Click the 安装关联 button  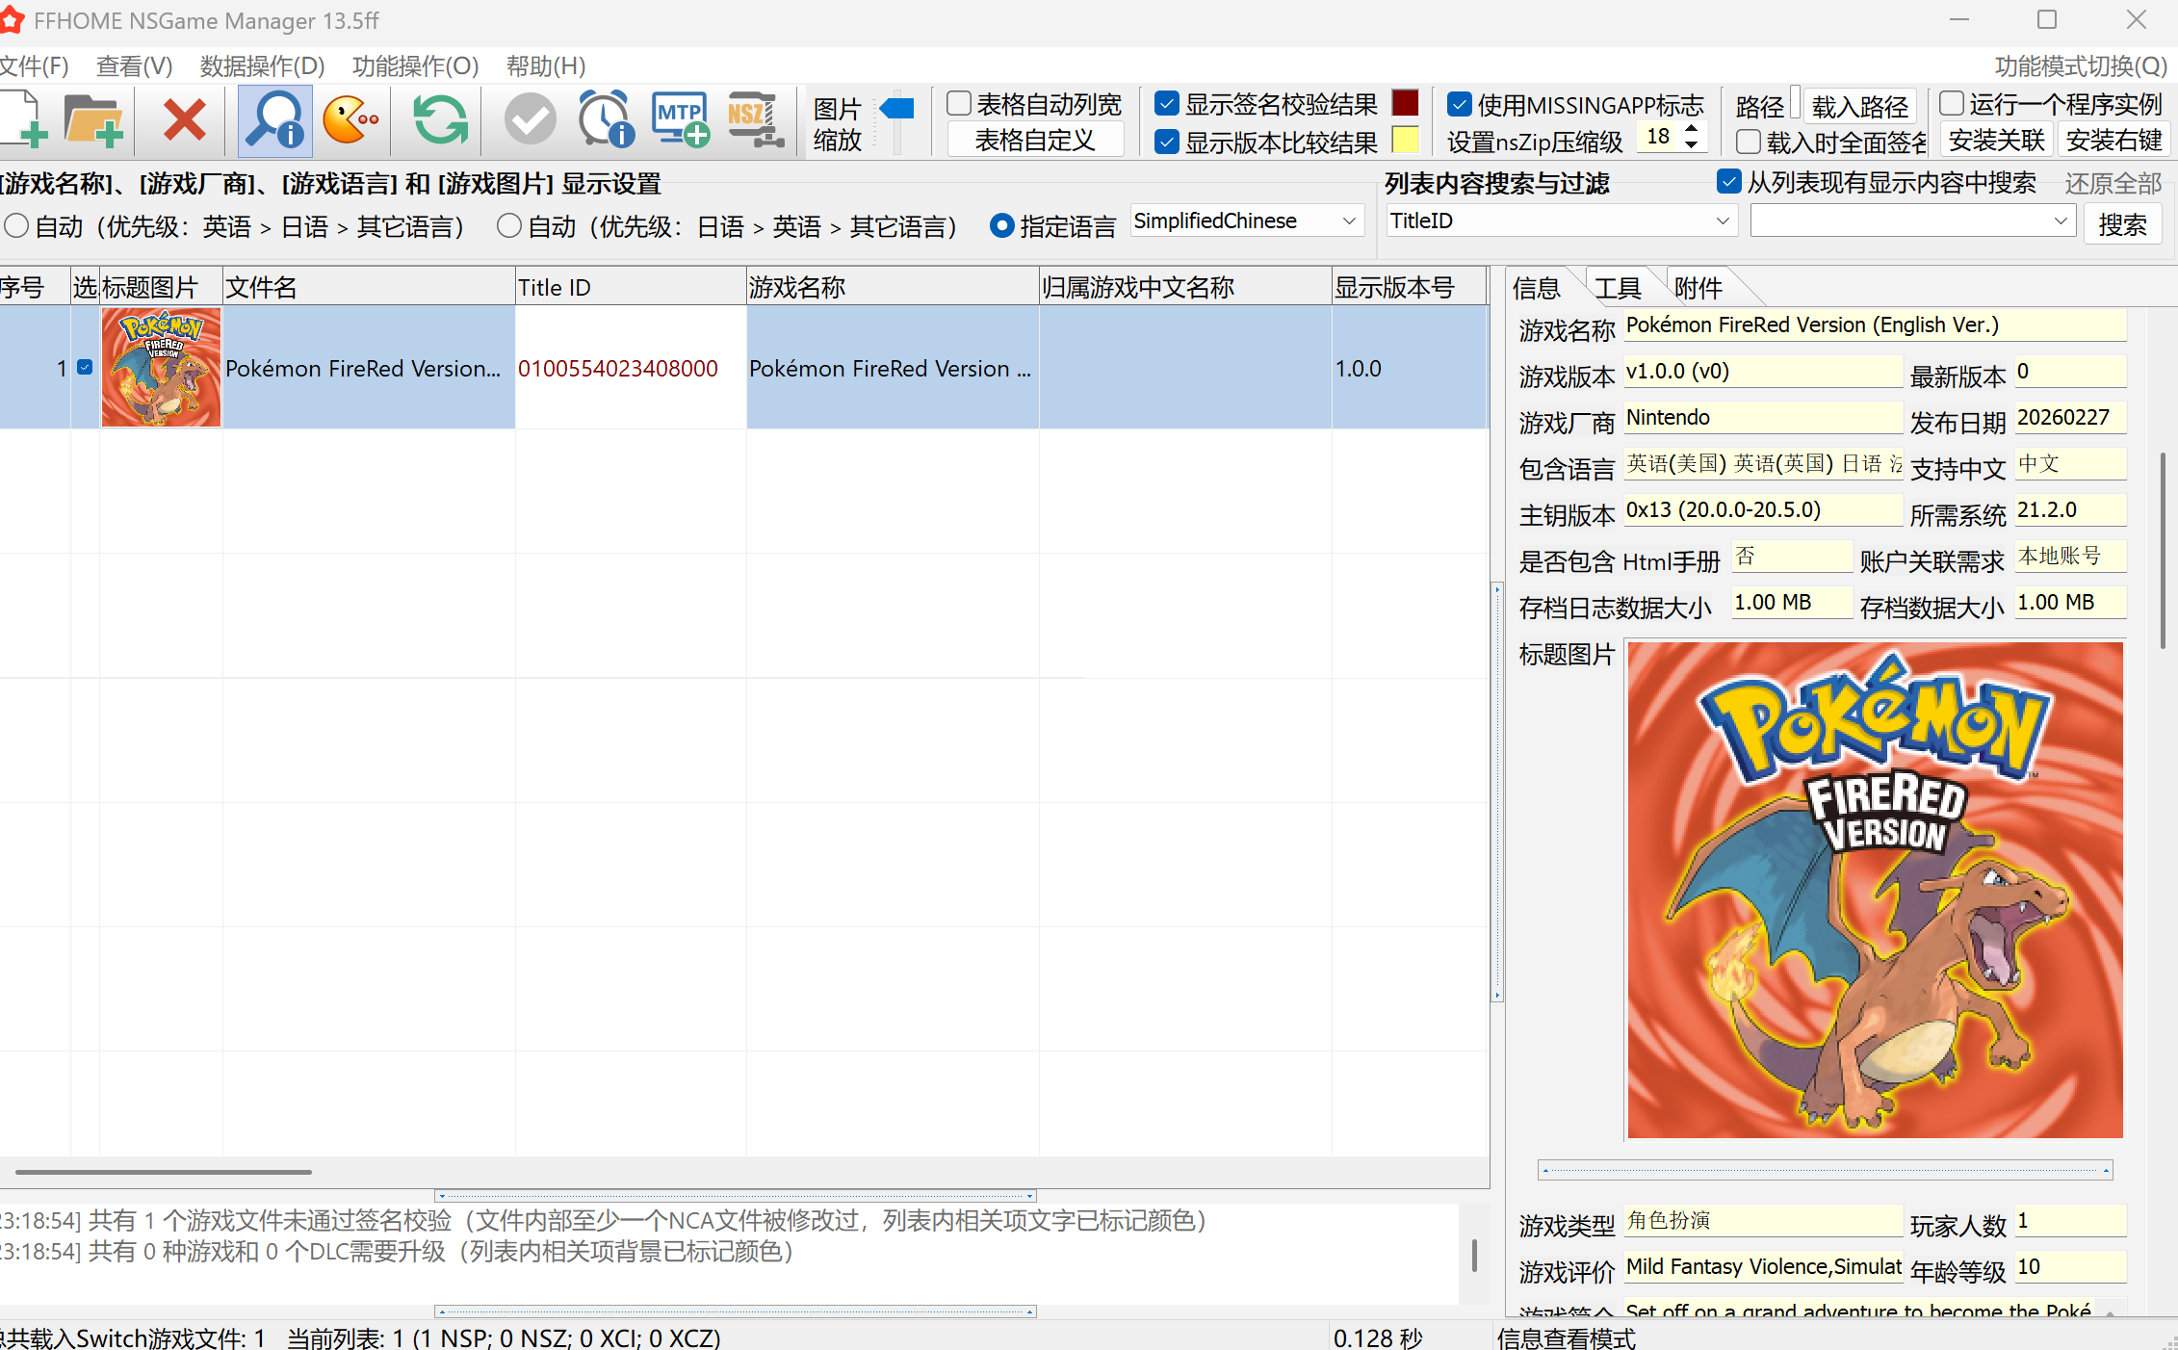point(1997,141)
